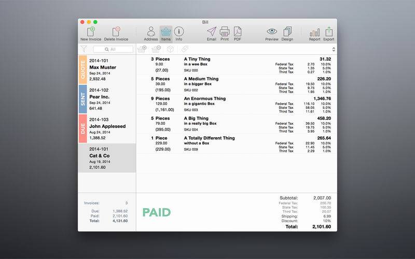Click the Subtotal 2,007.00 value
This screenshot has height=259, width=415.
pos(322,198)
